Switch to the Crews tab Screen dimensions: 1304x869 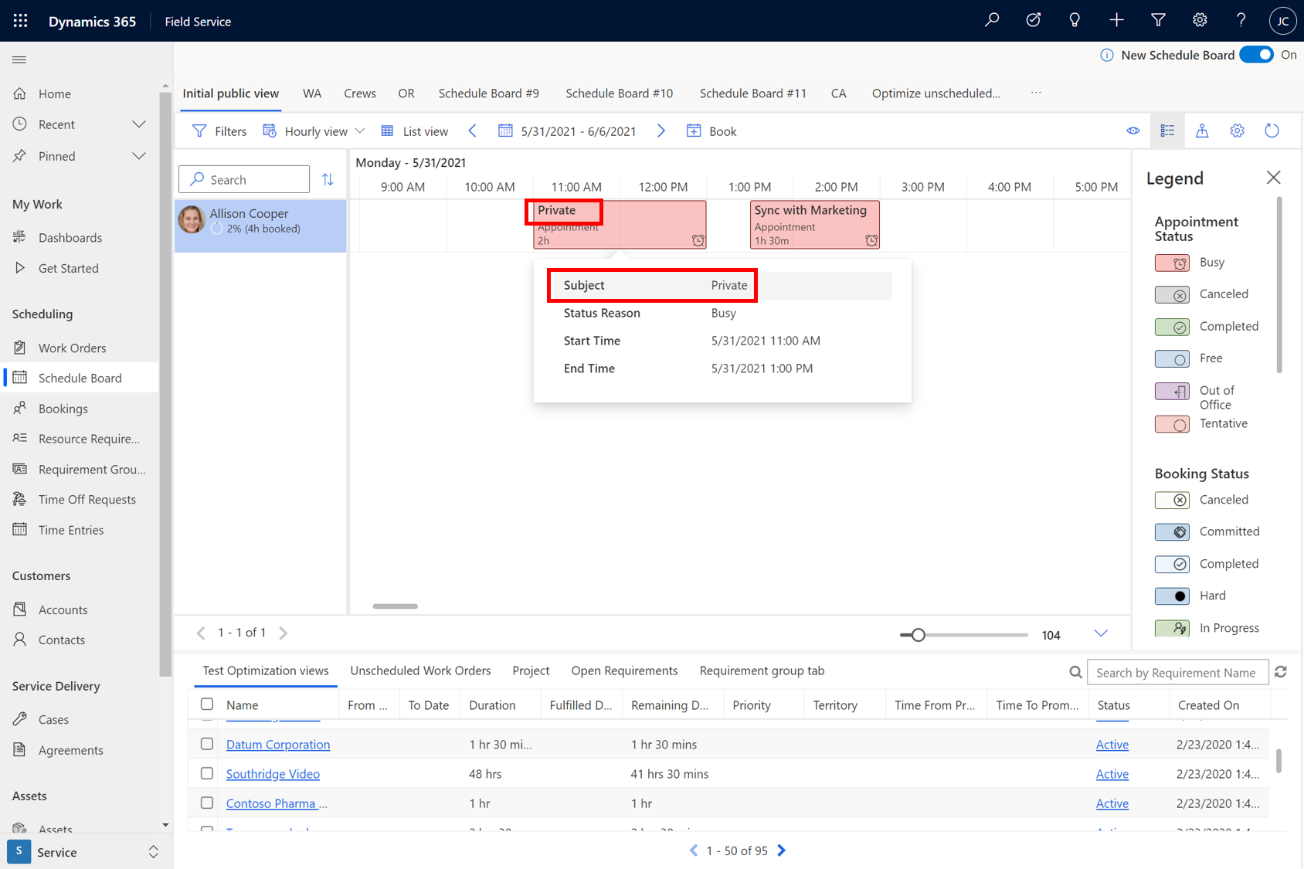(x=360, y=93)
